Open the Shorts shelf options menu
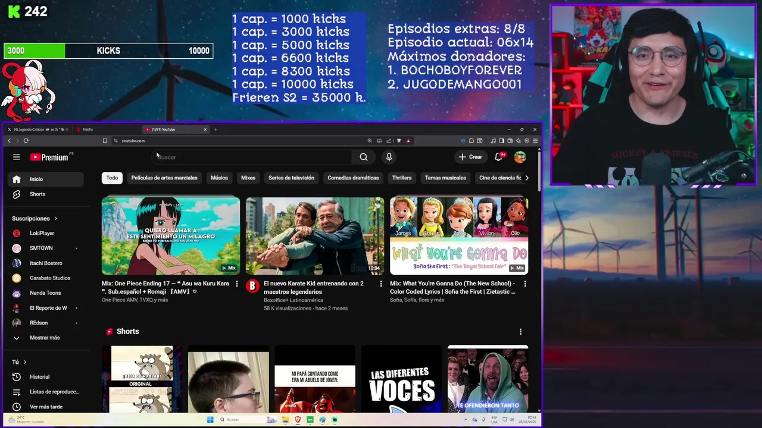This screenshot has height=428, width=762. point(520,332)
